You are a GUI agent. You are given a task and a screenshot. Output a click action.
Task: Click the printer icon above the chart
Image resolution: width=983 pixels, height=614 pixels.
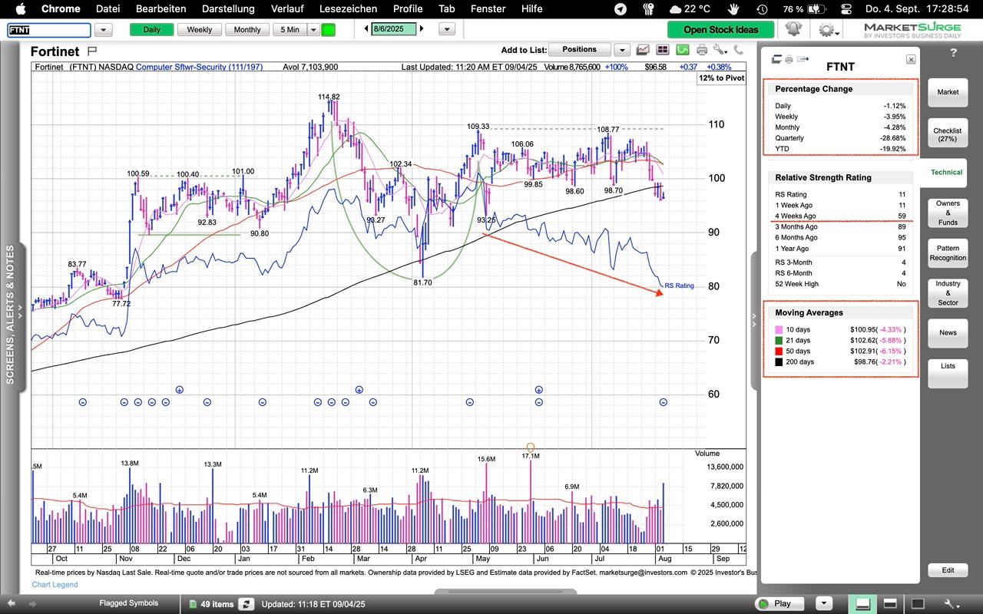(x=701, y=50)
